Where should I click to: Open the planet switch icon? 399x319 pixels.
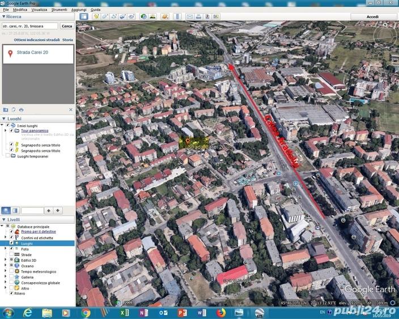click(x=165, y=16)
